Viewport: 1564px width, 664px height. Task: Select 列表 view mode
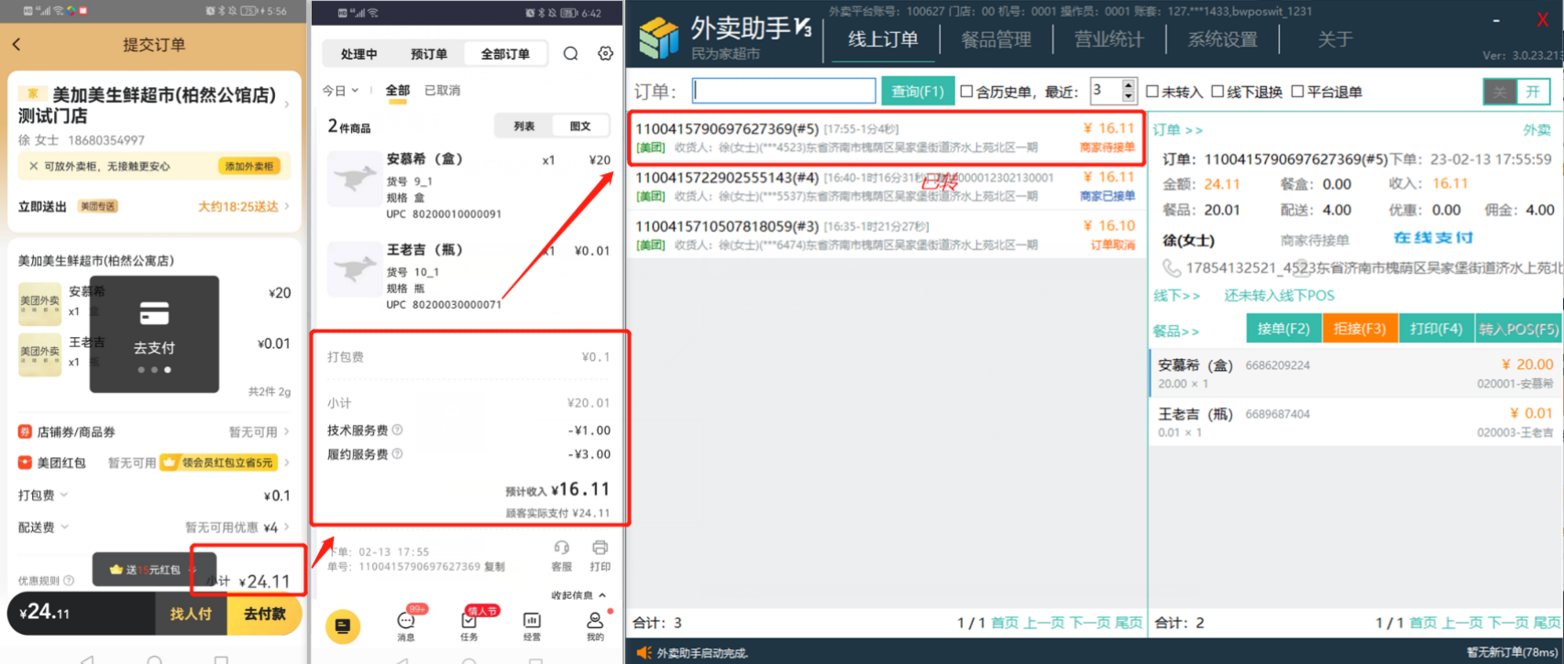[524, 125]
